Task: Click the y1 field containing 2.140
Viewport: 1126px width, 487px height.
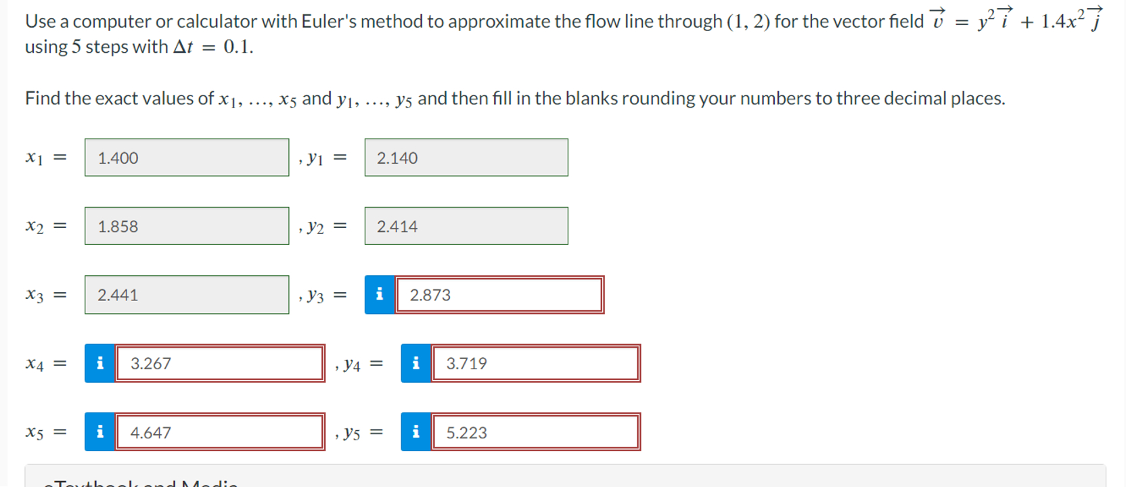Action: (x=466, y=157)
